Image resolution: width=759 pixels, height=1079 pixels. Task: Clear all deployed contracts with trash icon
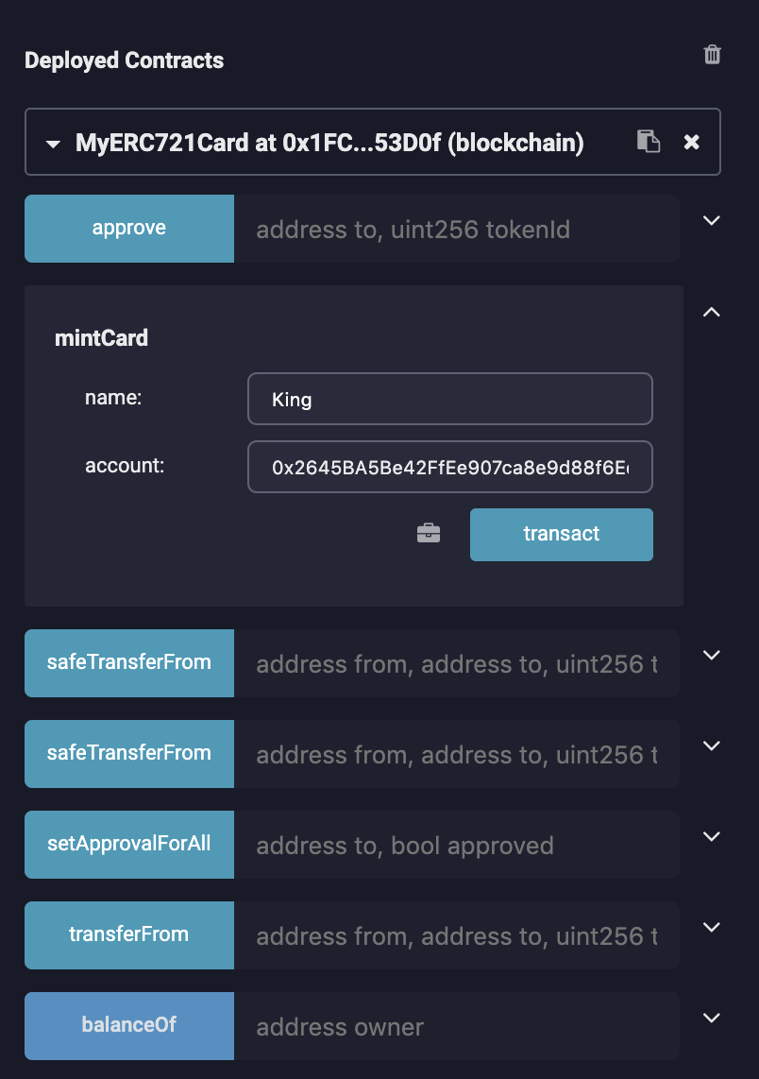pyautogui.click(x=713, y=55)
